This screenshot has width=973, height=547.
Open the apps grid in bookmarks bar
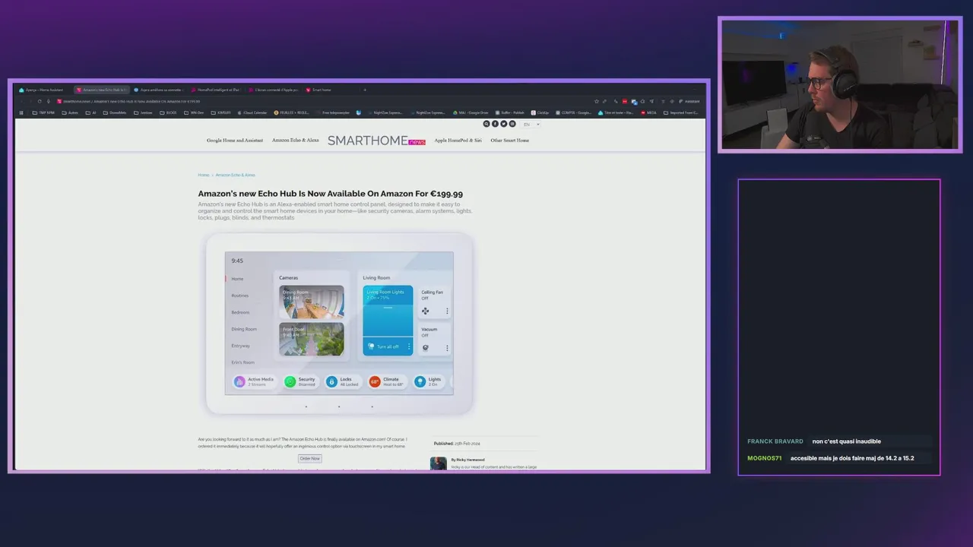21,112
